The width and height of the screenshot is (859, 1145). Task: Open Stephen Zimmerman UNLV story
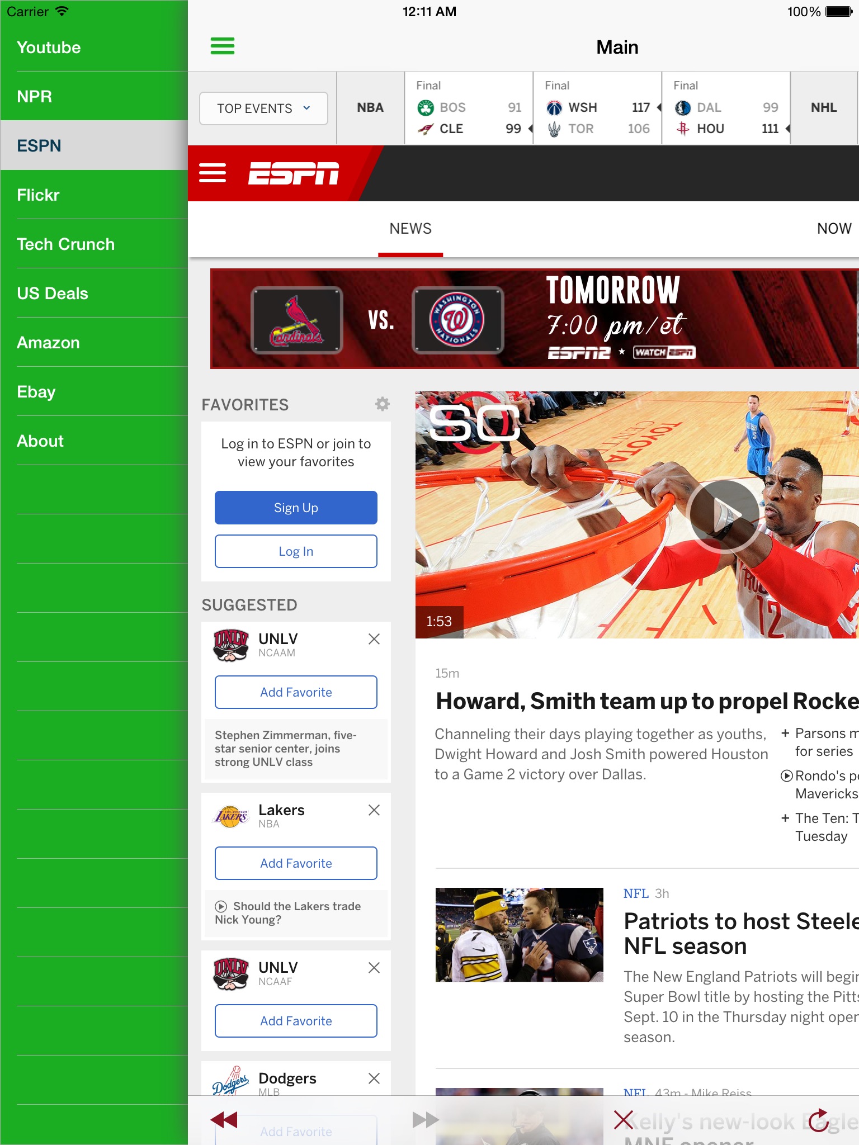point(296,749)
